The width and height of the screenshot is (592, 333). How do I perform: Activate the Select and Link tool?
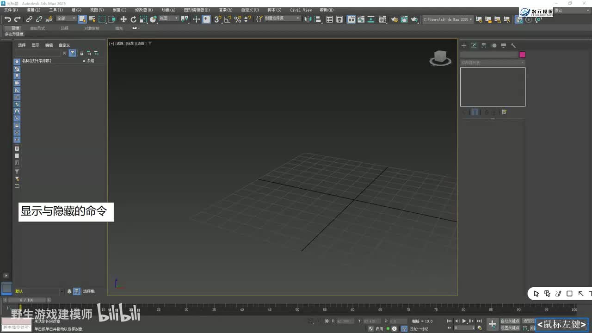[x=29, y=19]
